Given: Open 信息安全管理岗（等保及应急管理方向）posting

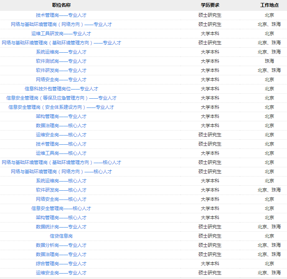Looking at the screenshot, I should [61, 98].
